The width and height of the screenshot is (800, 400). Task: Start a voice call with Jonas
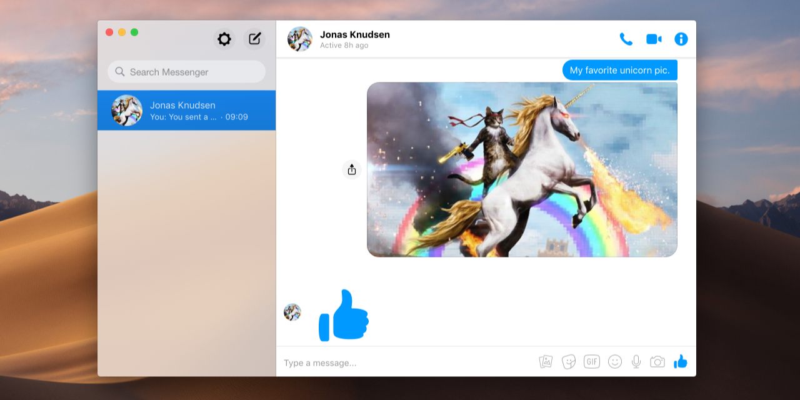[x=626, y=39]
